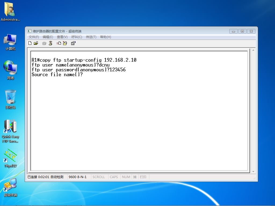Screen dimensions: 275x206
Task: Click the Open file toolbar icon
Action: pos(36,43)
